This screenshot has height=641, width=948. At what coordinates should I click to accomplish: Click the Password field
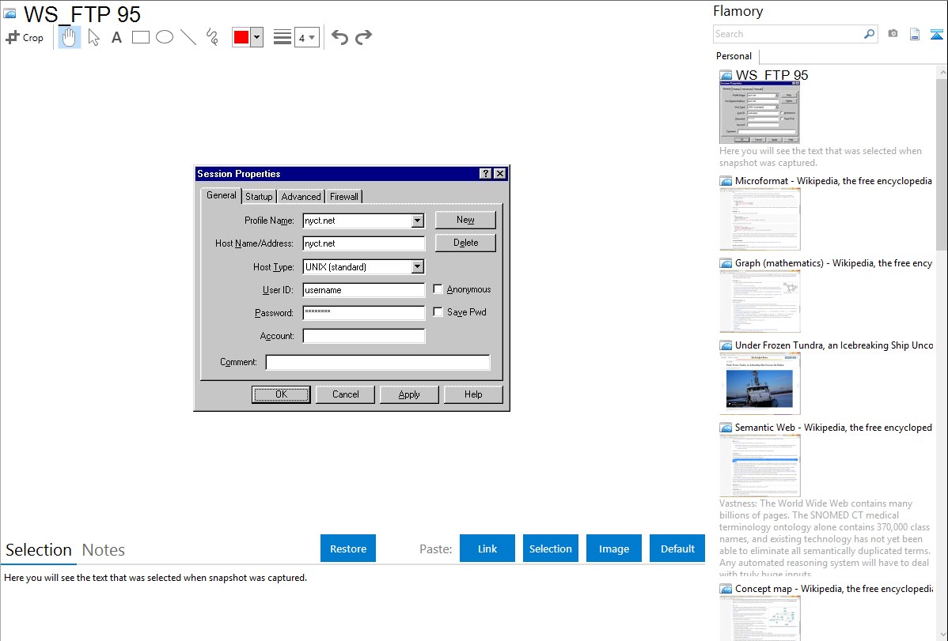click(364, 312)
